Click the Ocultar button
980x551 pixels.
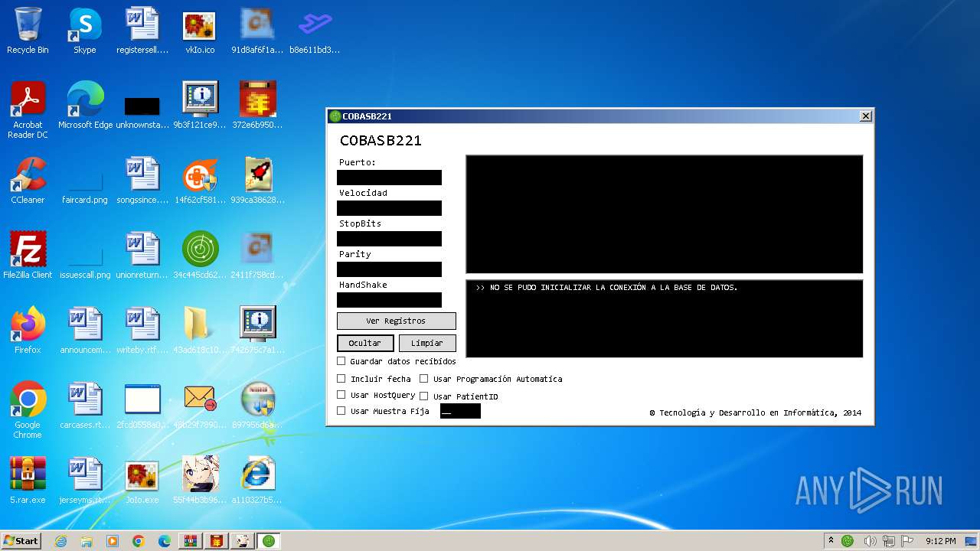[x=365, y=343]
